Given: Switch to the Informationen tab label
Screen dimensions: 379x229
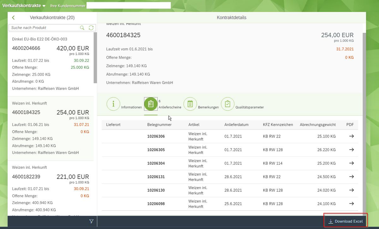Looking at the screenshot, I should coord(131,107).
